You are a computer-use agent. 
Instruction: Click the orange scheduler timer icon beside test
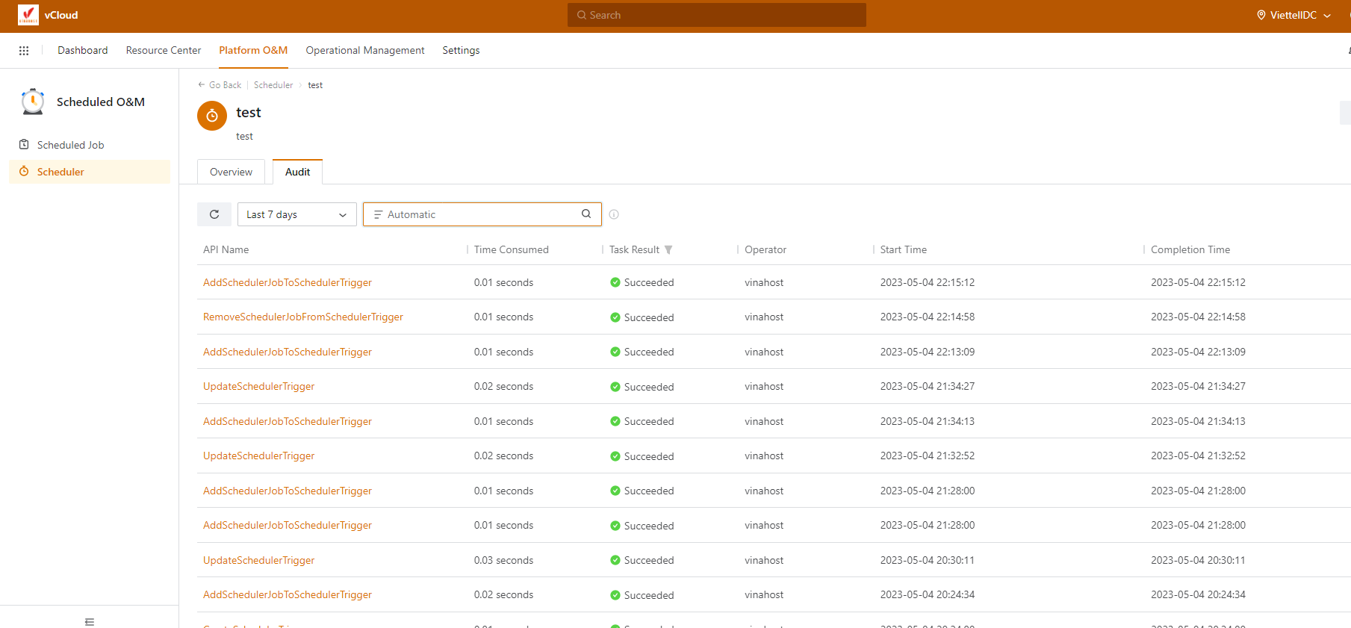click(x=212, y=116)
